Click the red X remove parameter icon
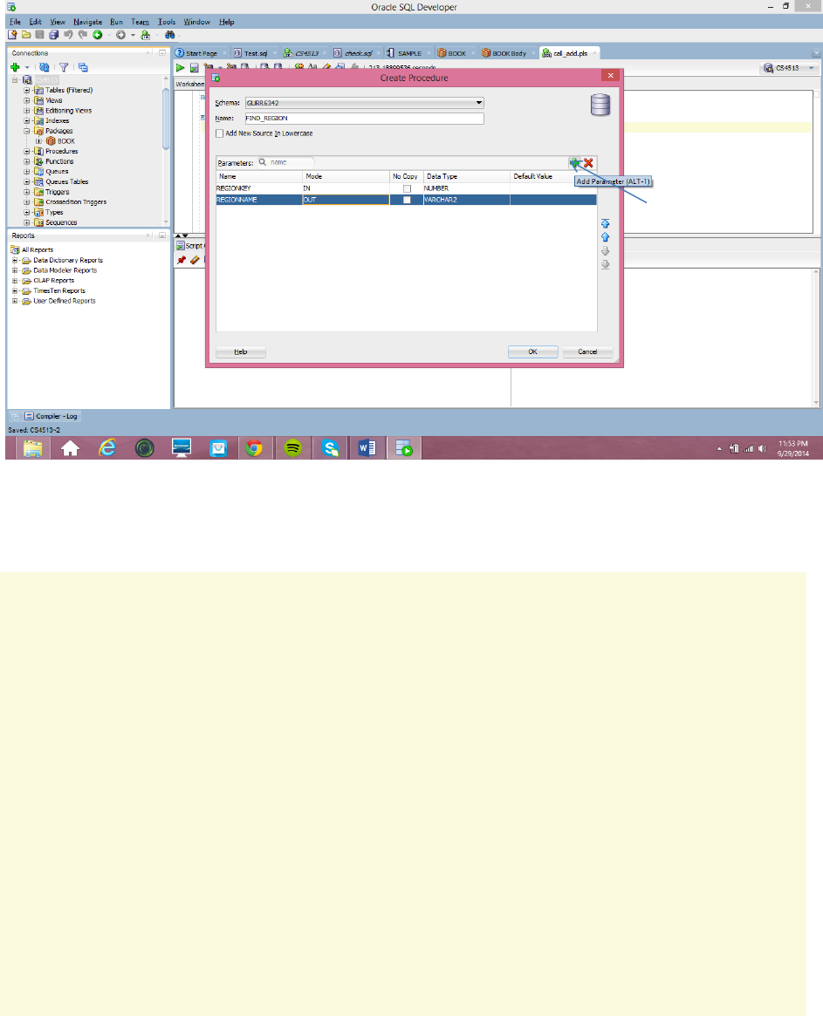 (588, 162)
